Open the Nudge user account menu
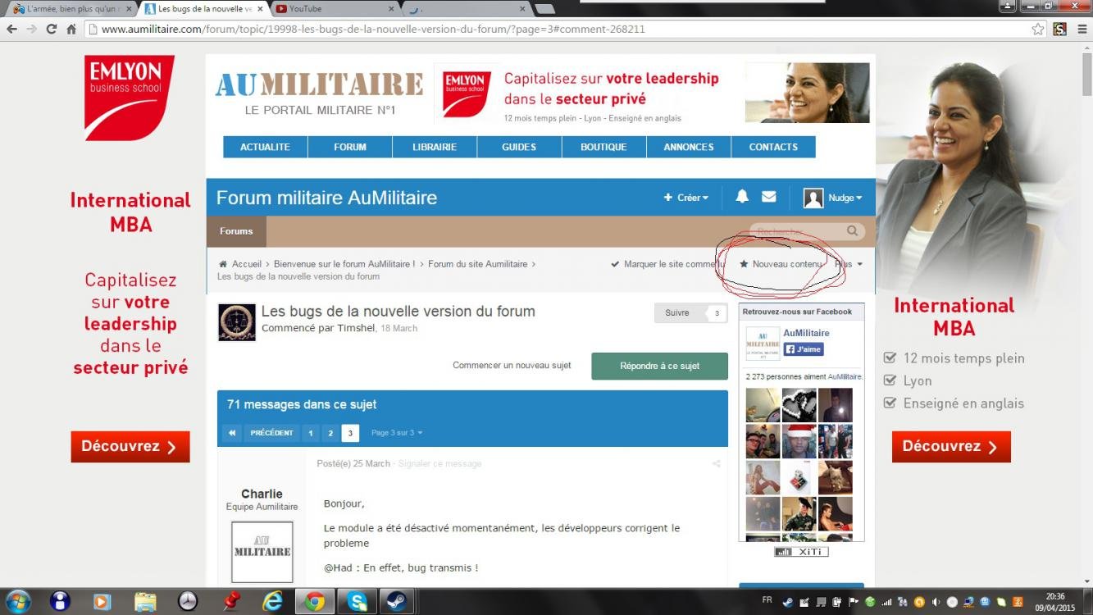 pos(834,198)
